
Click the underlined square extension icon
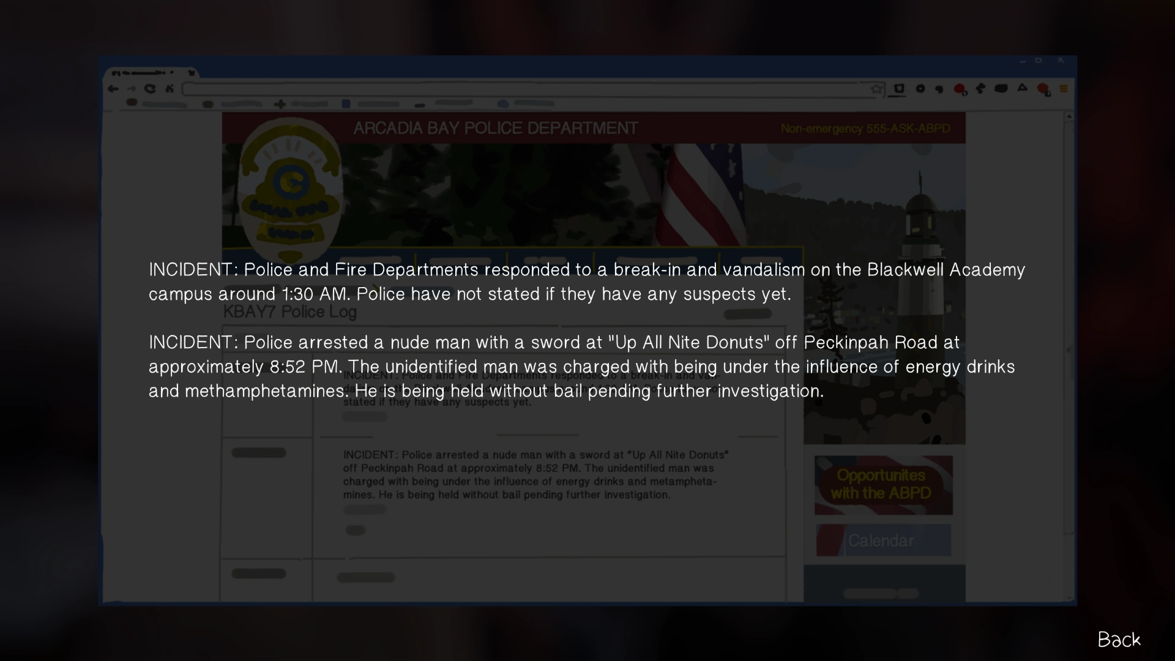click(899, 89)
